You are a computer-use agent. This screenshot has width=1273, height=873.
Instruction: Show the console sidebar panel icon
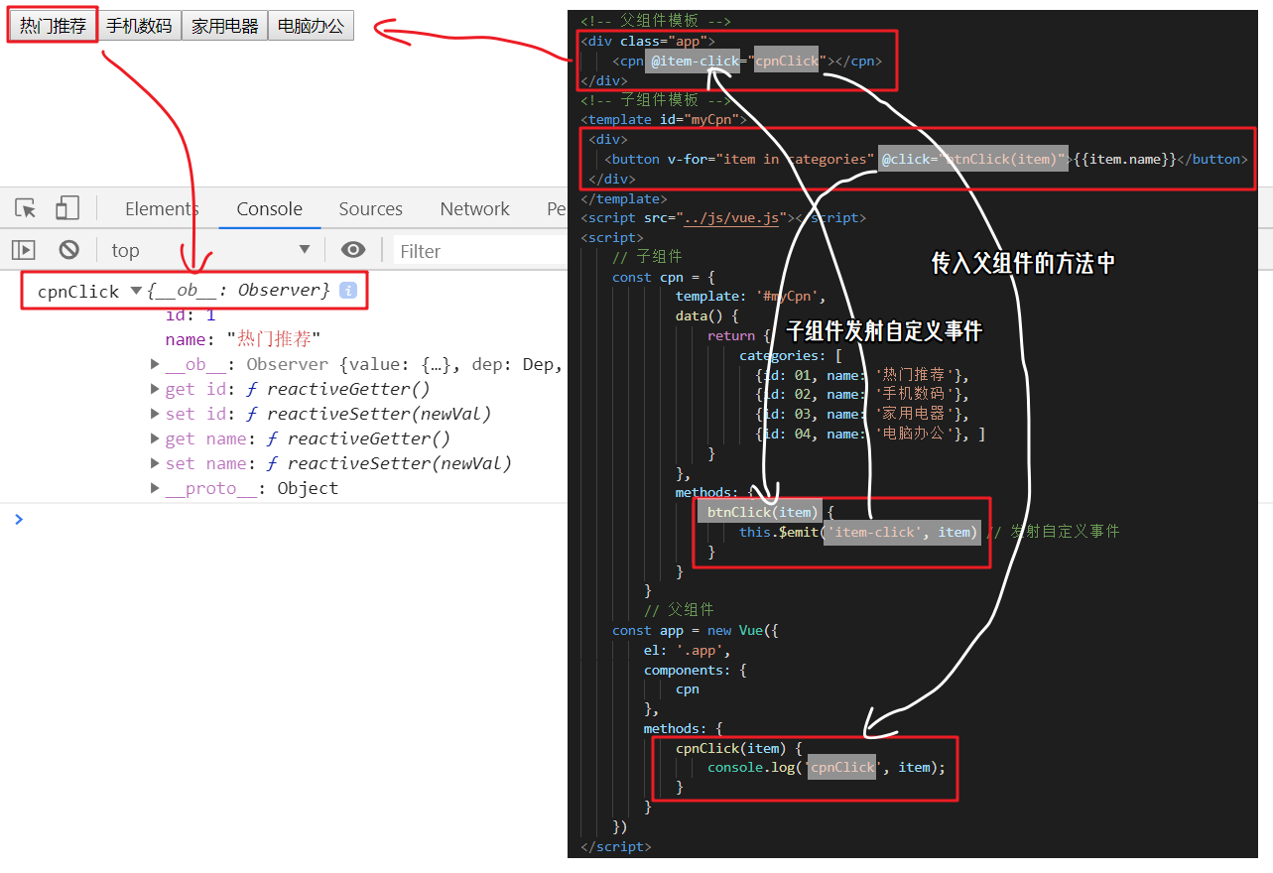point(24,250)
